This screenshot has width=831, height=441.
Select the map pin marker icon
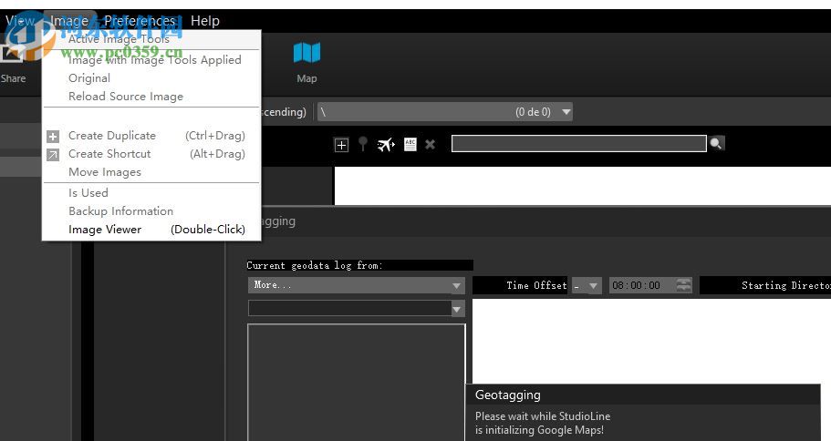coord(363,143)
